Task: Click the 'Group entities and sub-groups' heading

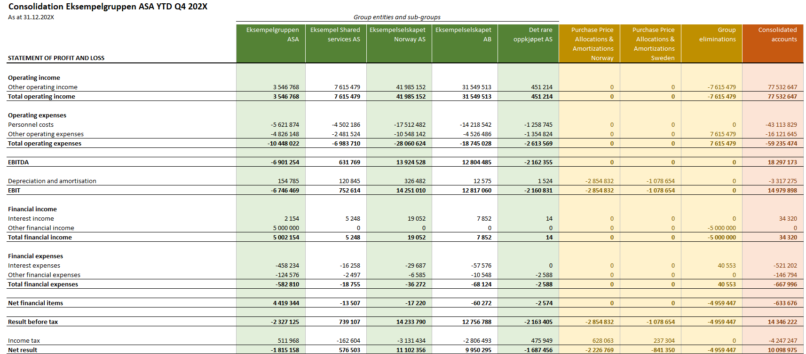Action: (397, 17)
